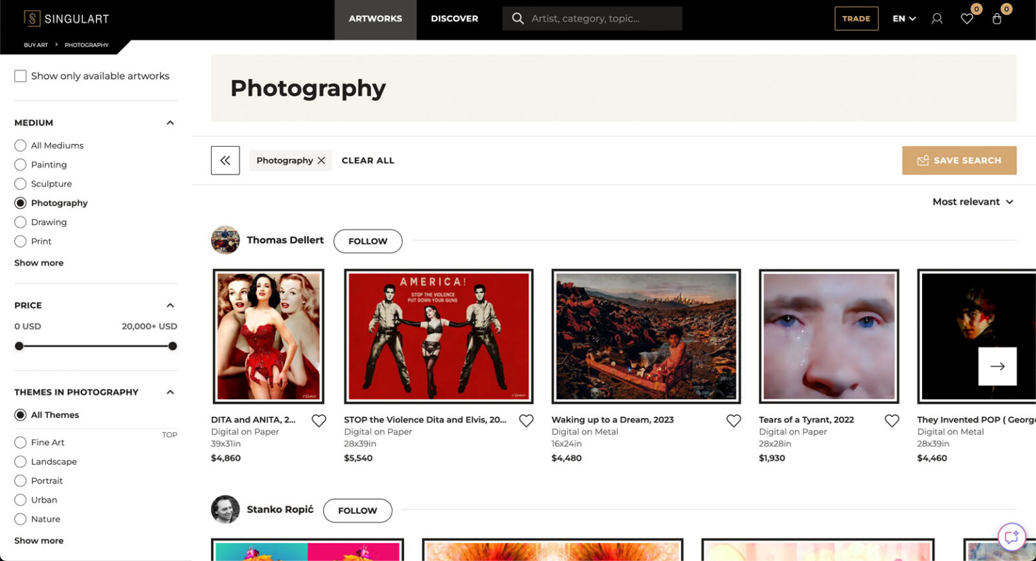The image size is (1036, 561).
Task: Collapse the filters sidebar with the double-chevron
Action: pos(225,160)
